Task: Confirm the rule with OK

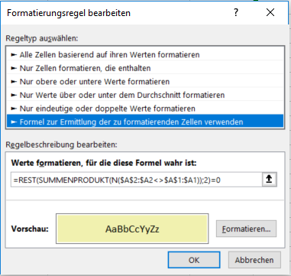Action: tap(194, 260)
